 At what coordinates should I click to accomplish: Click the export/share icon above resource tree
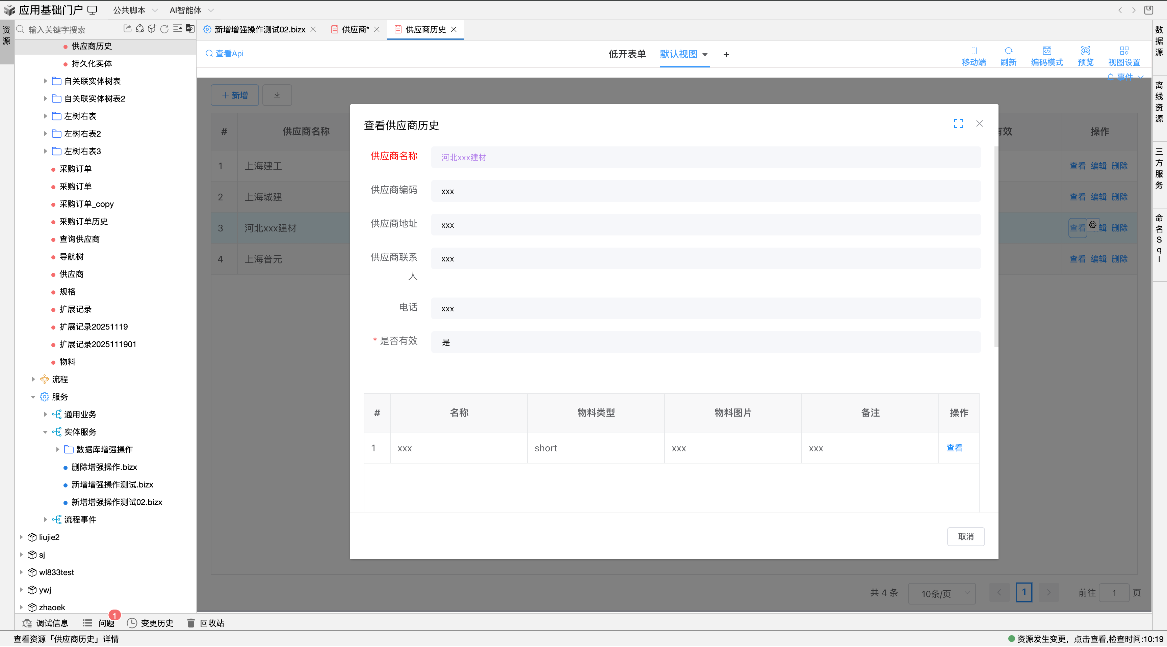click(127, 28)
